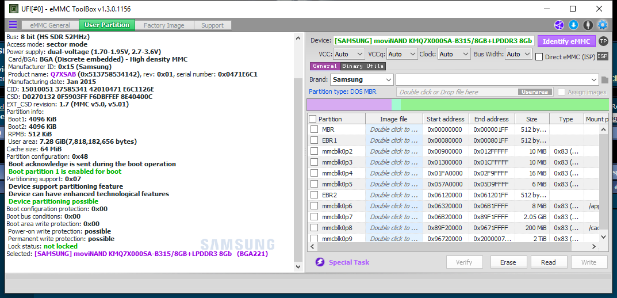Viewport: 617px width, 298px height.
Task: Open the VCC voltage dropdown
Action: (x=350, y=54)
